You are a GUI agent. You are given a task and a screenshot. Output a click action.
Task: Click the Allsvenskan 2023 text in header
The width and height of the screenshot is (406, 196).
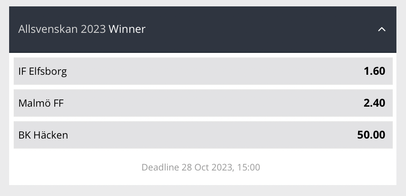click(62, 30)
